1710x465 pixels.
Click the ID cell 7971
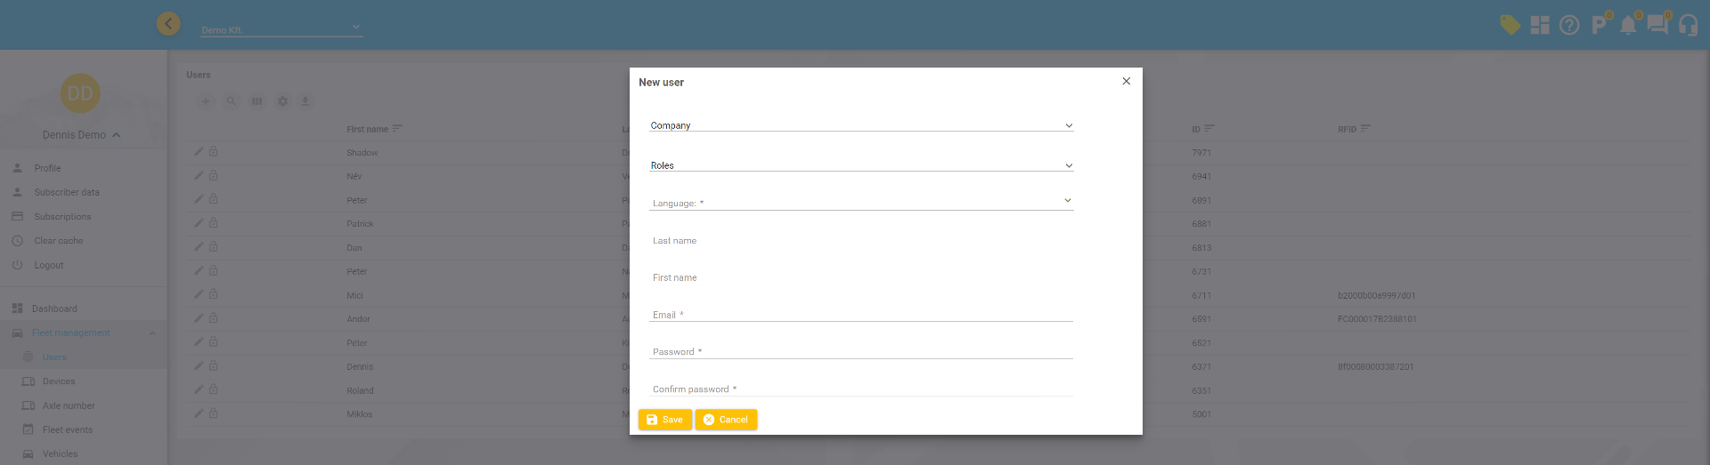tap(1201, 153)
